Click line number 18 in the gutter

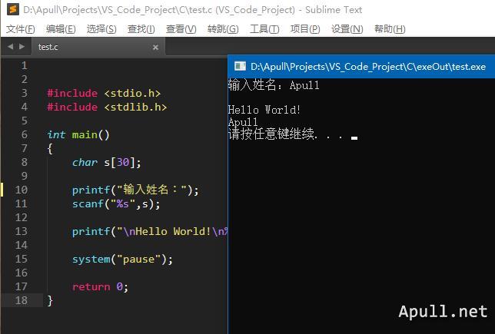22,300
